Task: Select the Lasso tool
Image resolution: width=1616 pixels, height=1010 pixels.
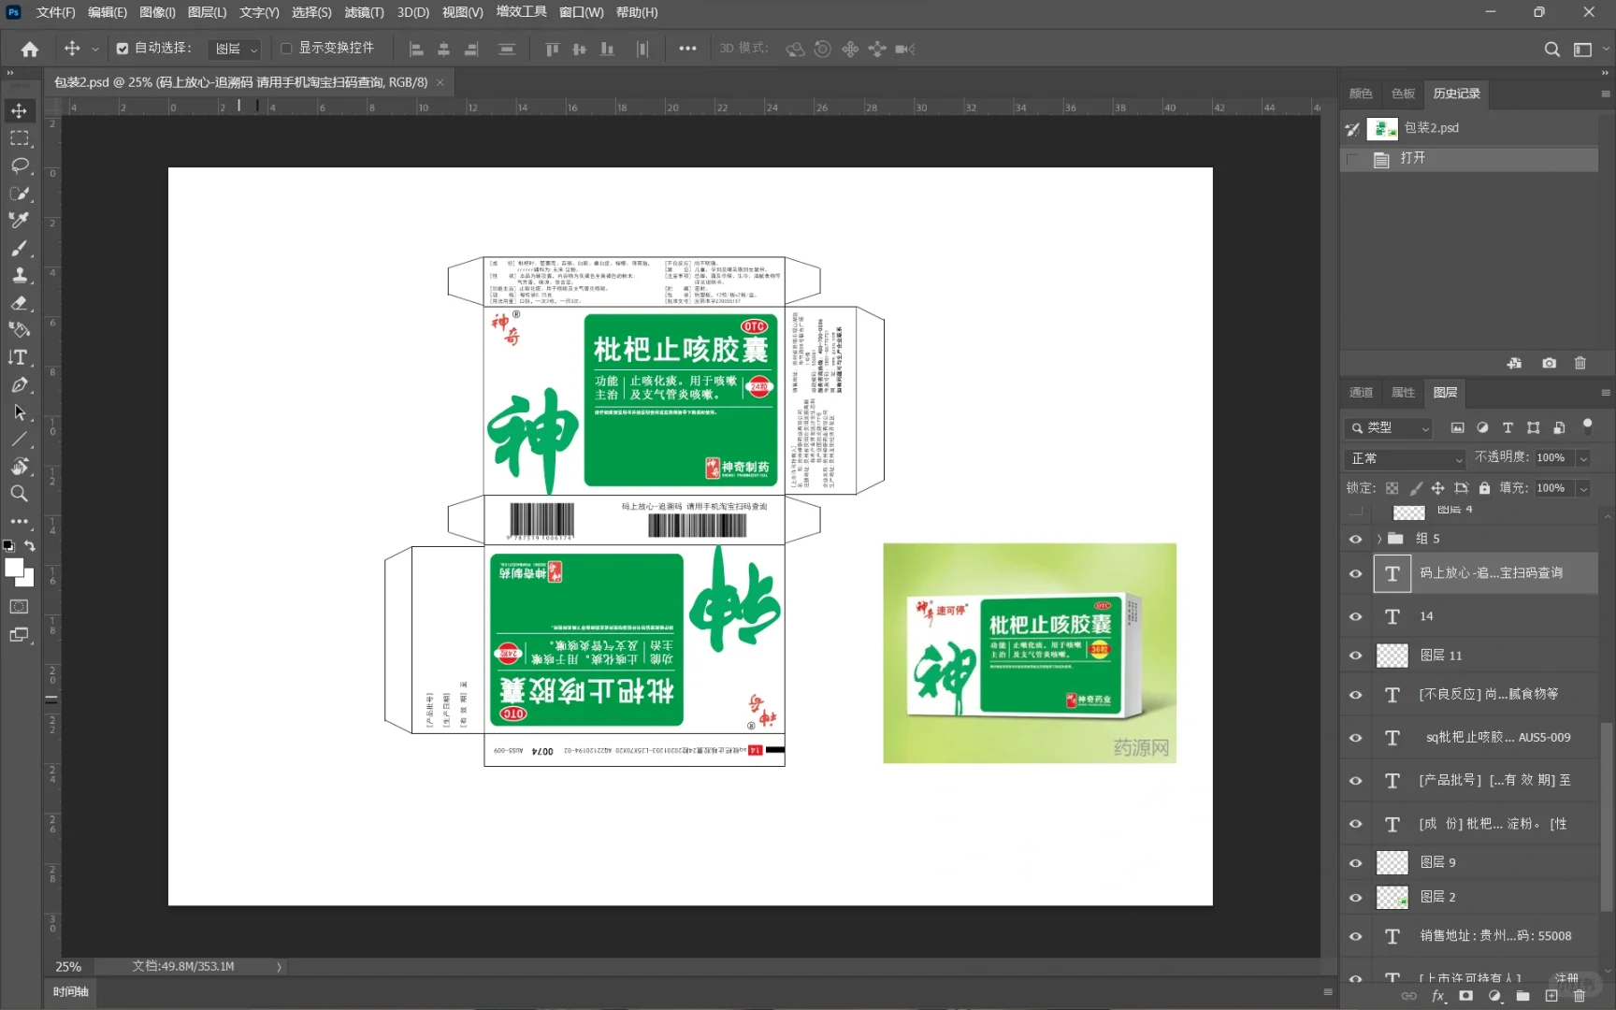Action: point(20,166)
